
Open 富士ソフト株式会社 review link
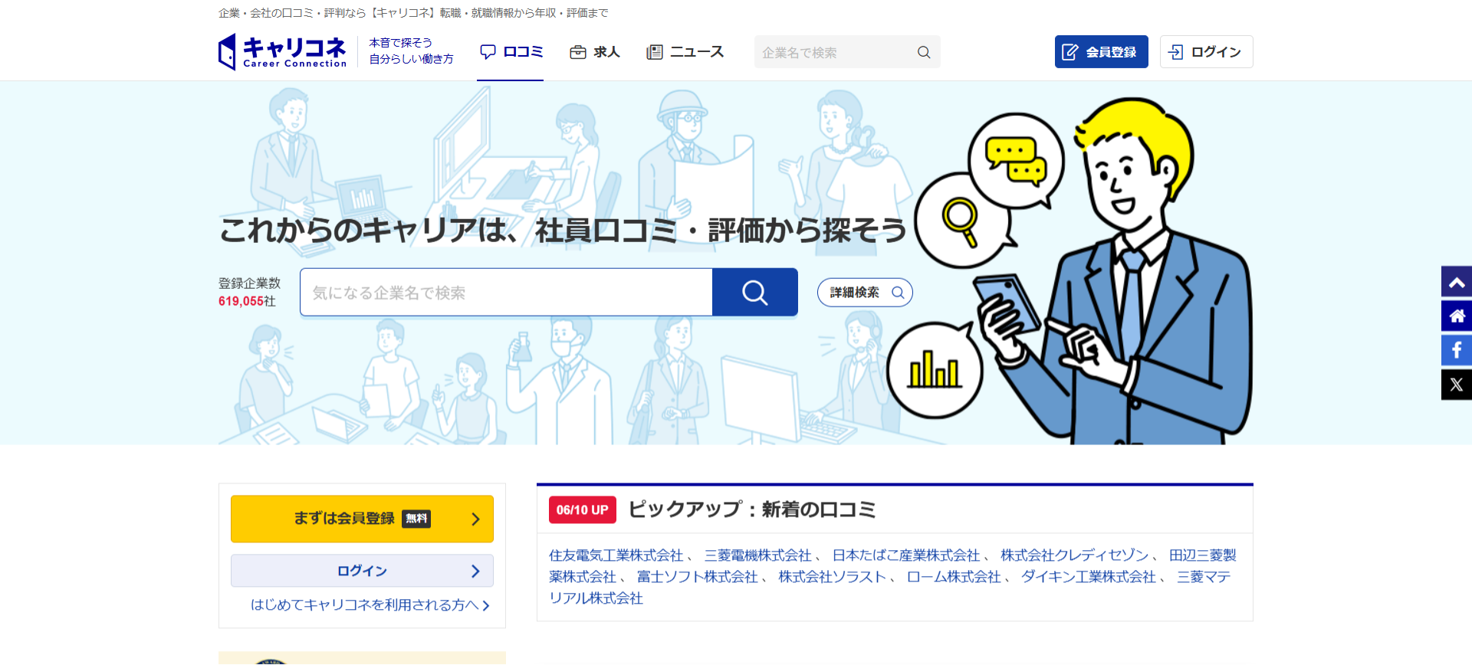click(698, 577)
